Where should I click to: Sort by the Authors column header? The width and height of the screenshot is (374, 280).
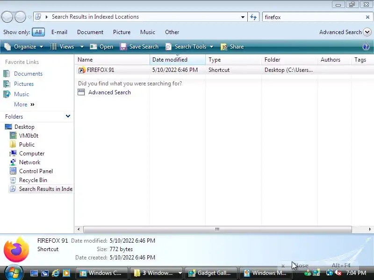pos(334,60)
